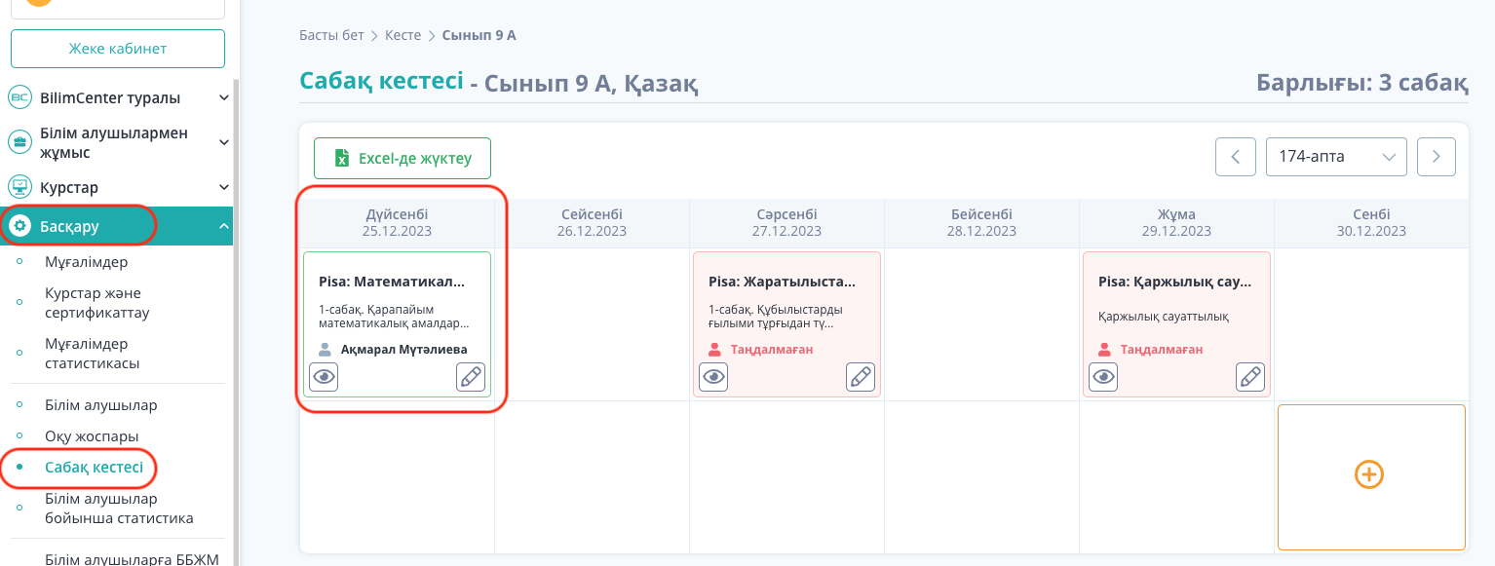Click the Excel file icon
This screenshot has height=566, width=1495.
click(x=342, y=158)
